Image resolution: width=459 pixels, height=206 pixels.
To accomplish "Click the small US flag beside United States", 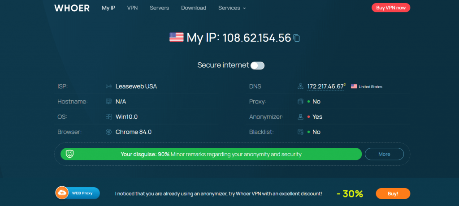I will tap(354, 86).
